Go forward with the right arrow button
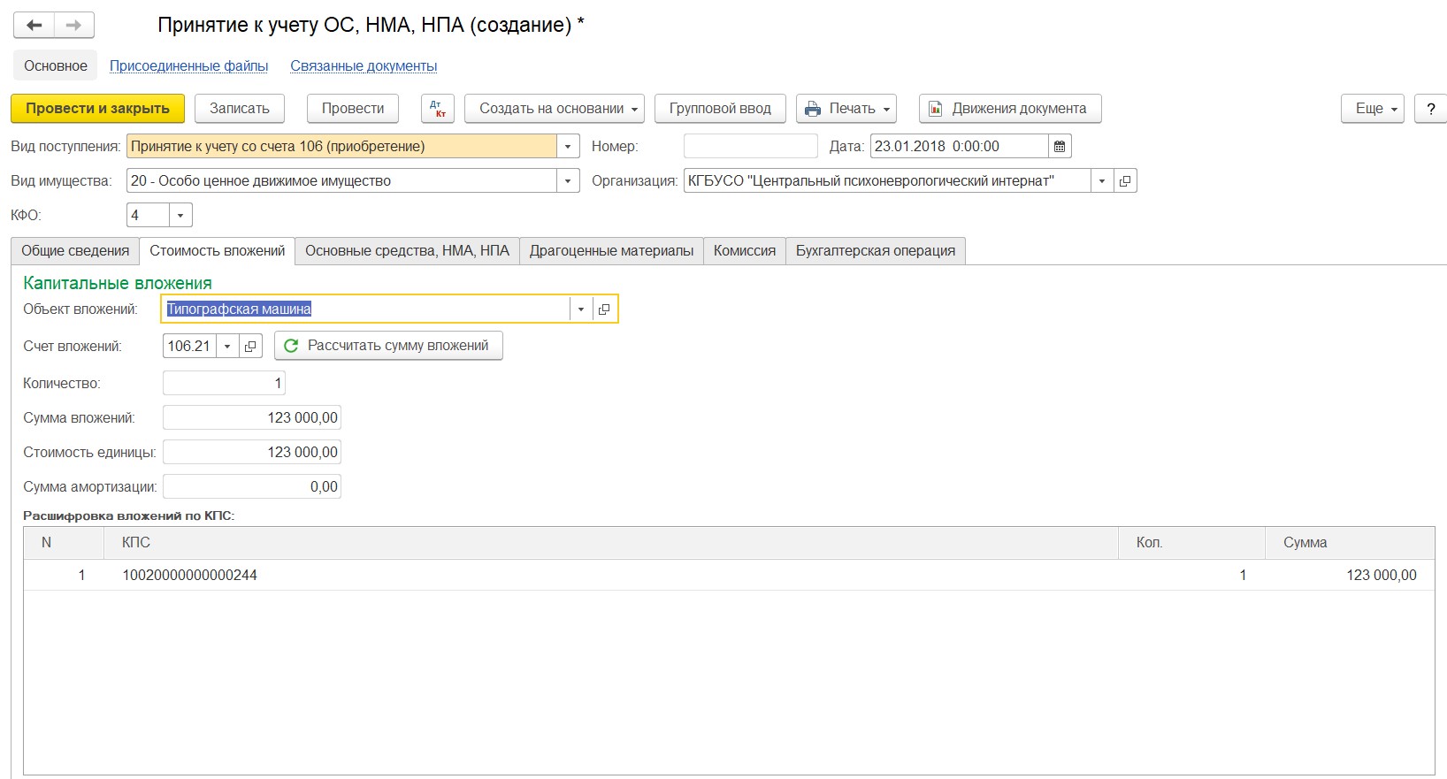Viewport: 1447px width, 779px height. point(74,25)
